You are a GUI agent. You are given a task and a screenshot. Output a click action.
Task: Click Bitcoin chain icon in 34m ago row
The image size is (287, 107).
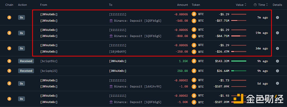[9, 48]
